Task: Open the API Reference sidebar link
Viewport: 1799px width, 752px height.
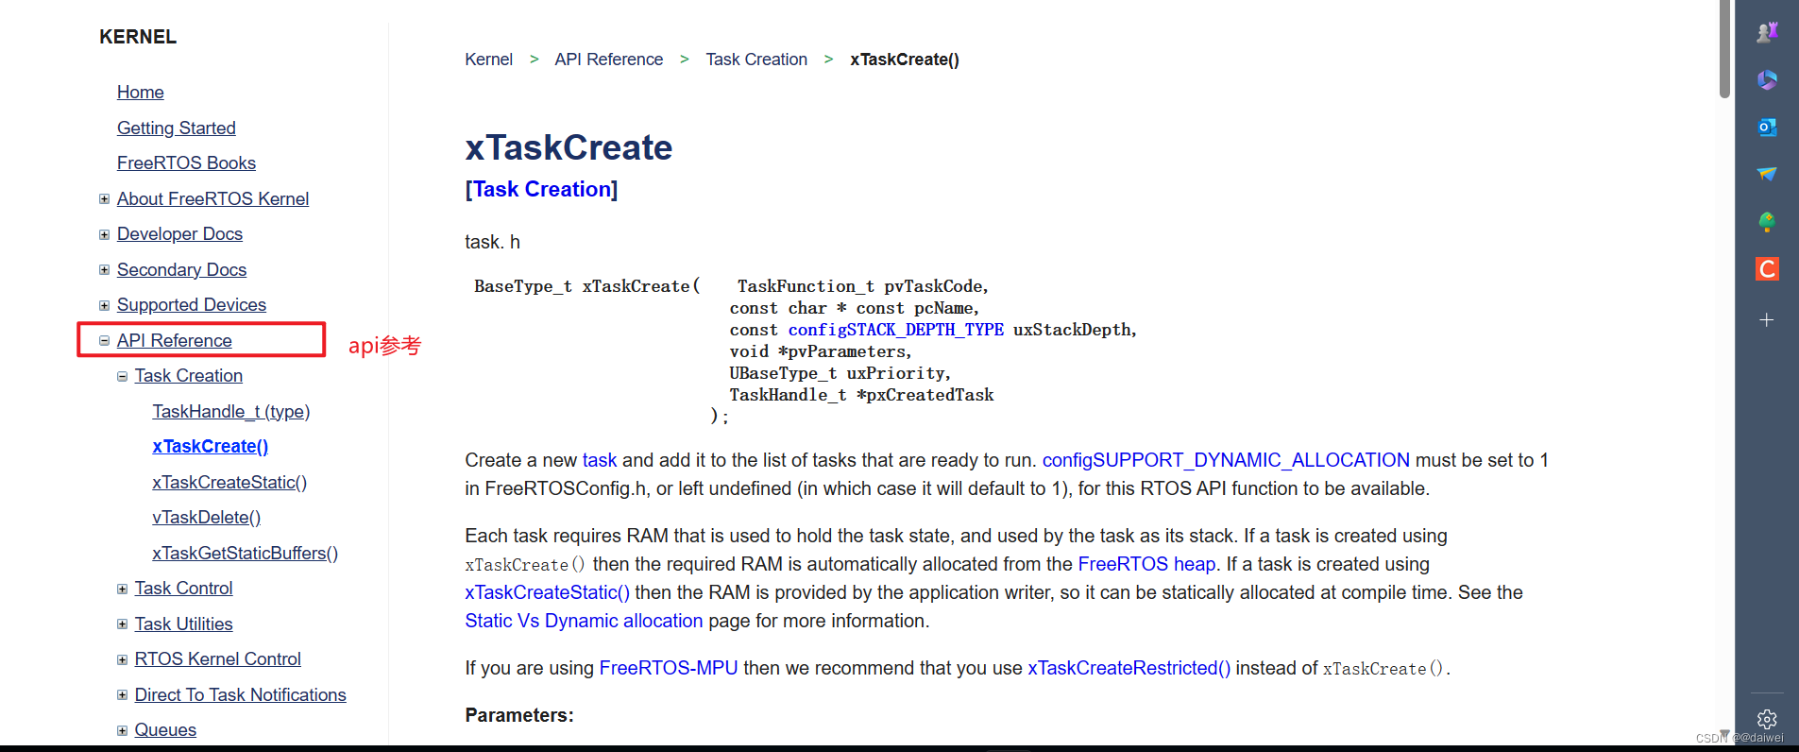Action: (x=174, y=340)
